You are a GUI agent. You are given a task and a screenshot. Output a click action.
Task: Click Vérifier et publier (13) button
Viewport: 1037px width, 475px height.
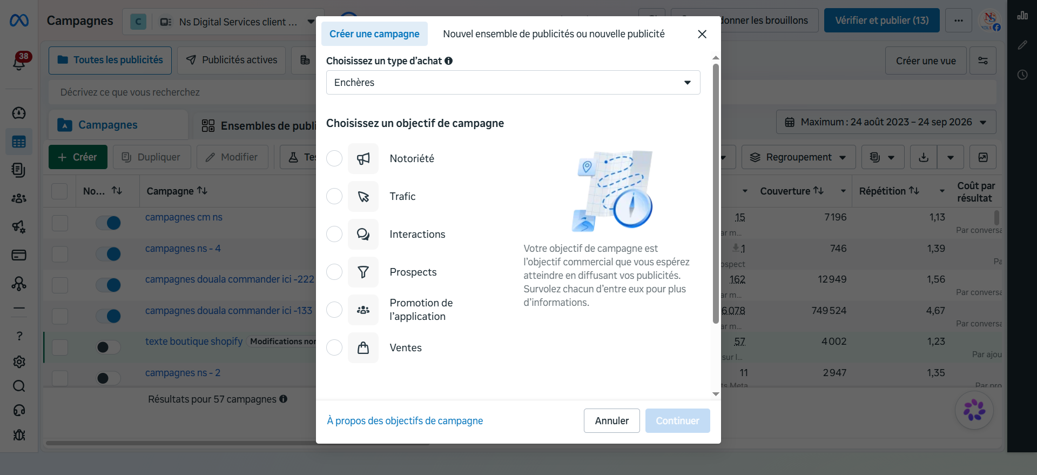pos(882,21)
